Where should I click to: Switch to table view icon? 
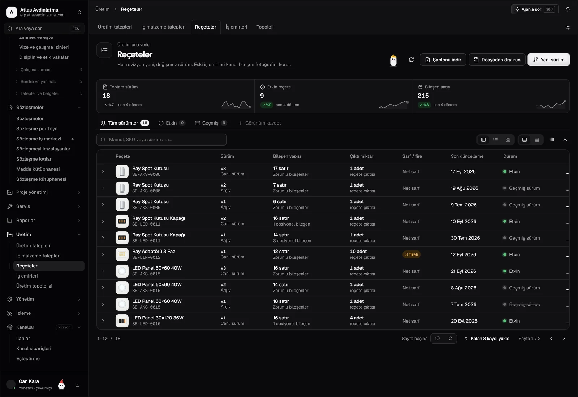(483, 140)
